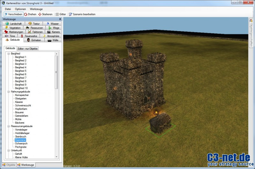The image size is (255, 169).
Task: Select Getreidefarm building
Action: tap(21, 116)
